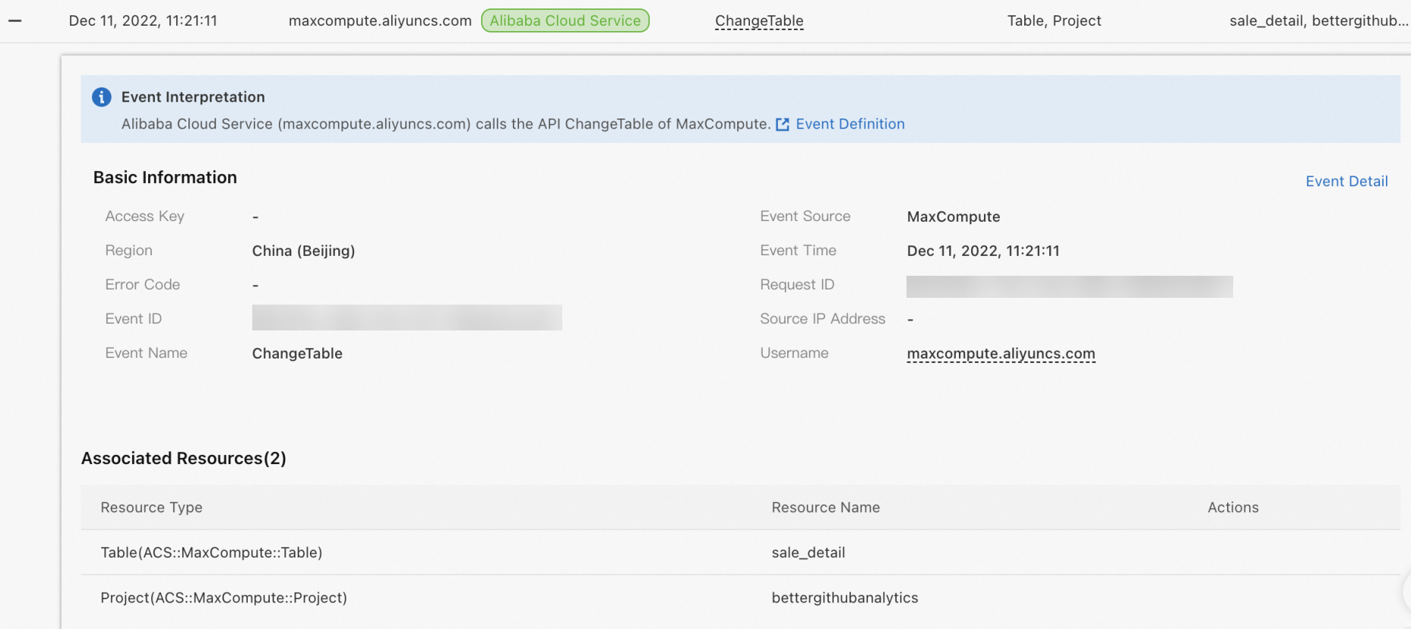The image size is (1411, 629).
Task: Select the sale_detail resource name
Action: click(808, 552)
